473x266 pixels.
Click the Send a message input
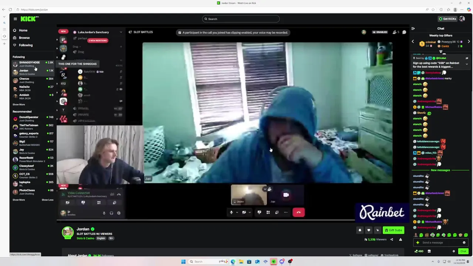pyautogui.click(x=440, y=243)
